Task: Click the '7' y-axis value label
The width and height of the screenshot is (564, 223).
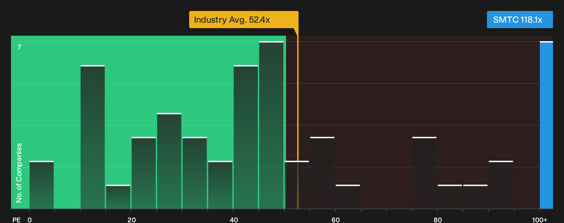Action: click(19, 47)
